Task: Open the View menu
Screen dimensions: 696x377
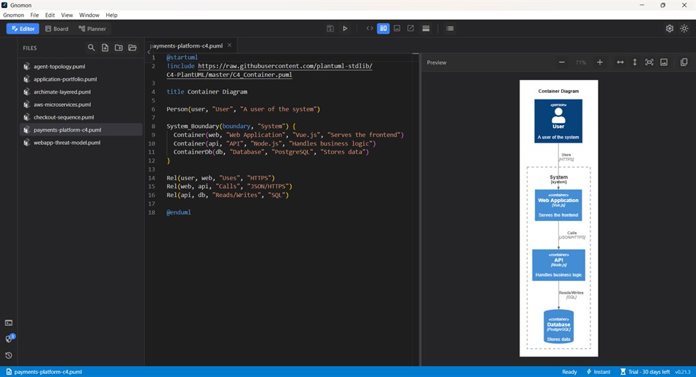Action: (67, 15)
